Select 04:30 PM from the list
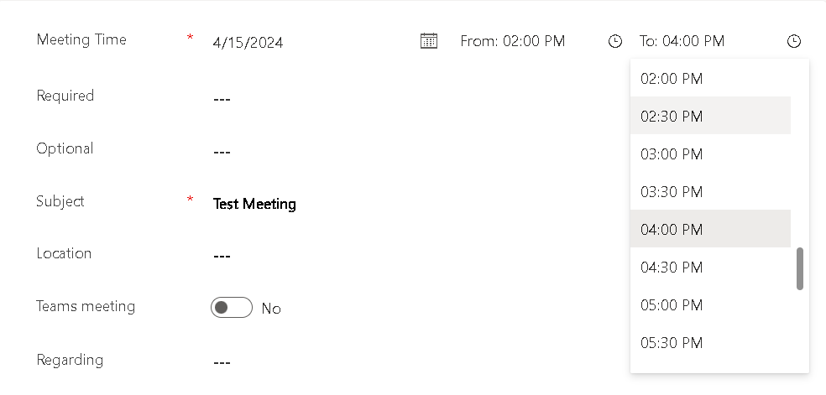Image resolution: width=826 pixels, height=395 pixels. click(x=710, y=267)
